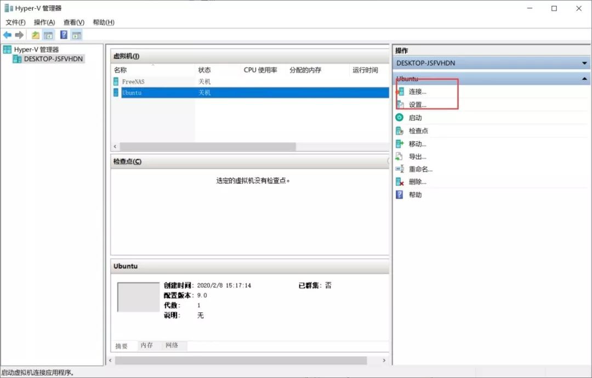Click 检查点 action link
This screenshot has height=378, width=592.
[418, 131]
